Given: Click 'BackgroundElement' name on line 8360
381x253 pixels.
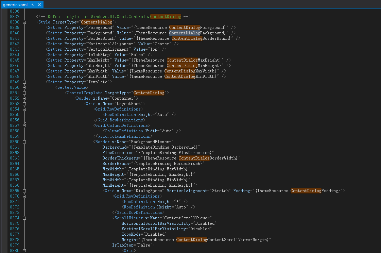Looking at the screenshot, I should click(151, 142).
